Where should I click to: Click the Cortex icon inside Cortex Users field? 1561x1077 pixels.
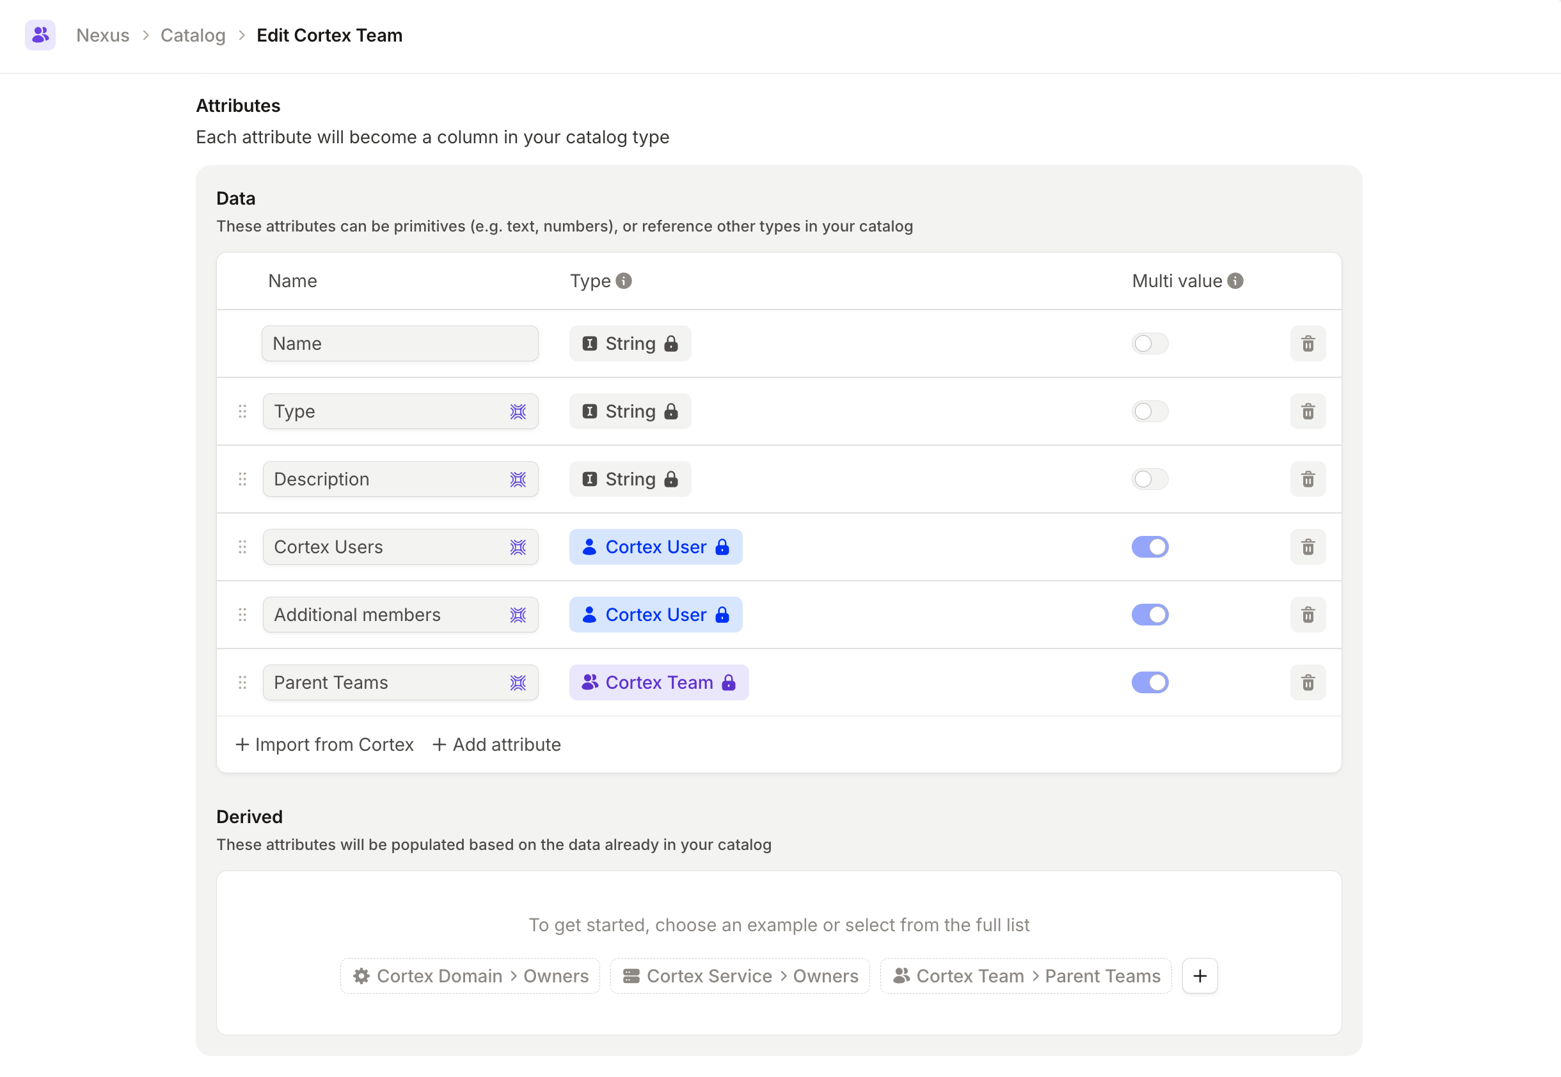(x=518, y=547)
